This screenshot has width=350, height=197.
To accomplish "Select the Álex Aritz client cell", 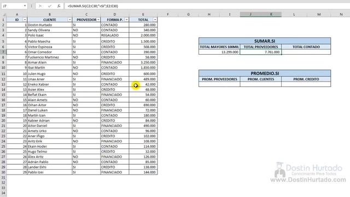I will pos(50,157).
